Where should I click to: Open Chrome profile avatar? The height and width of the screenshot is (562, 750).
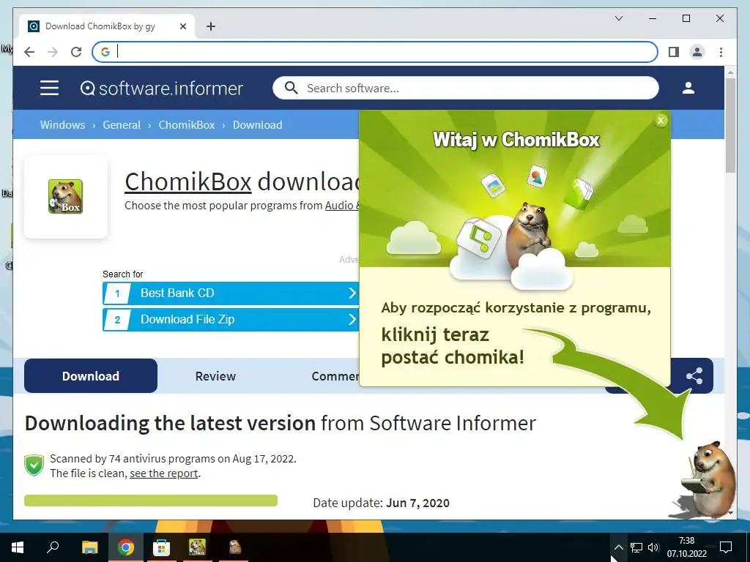pyautogui.click(x=697, y=52)
